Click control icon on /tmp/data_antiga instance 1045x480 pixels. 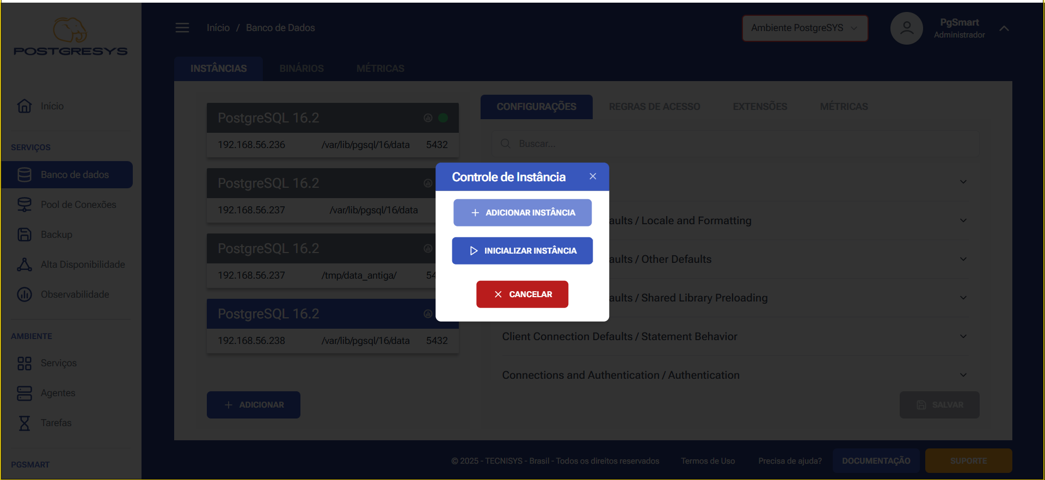428,249
